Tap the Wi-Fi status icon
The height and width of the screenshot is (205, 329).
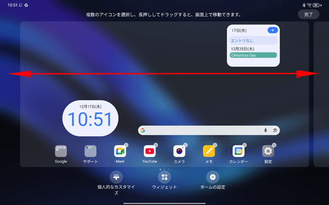tap(309, 5)
